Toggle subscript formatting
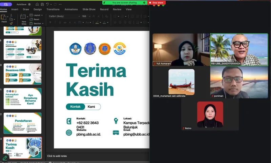The height and width of the screenshot is (163, 271). [75, 22]
